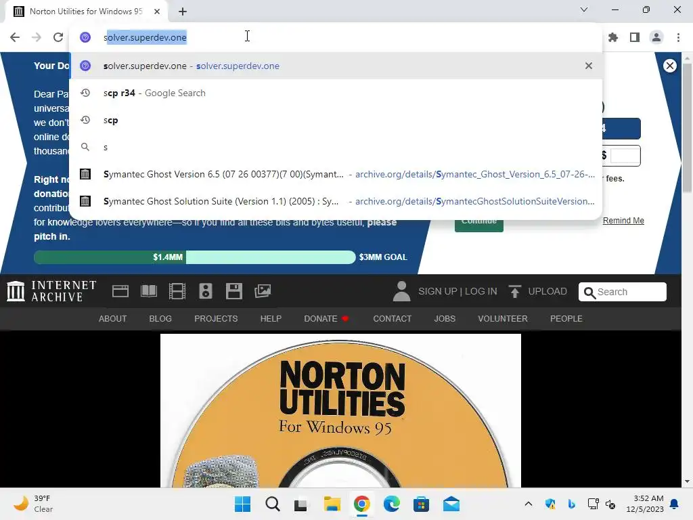Close the Norton Utilities tab
Viewport: 693px width, 520px height.
point(157,12)
